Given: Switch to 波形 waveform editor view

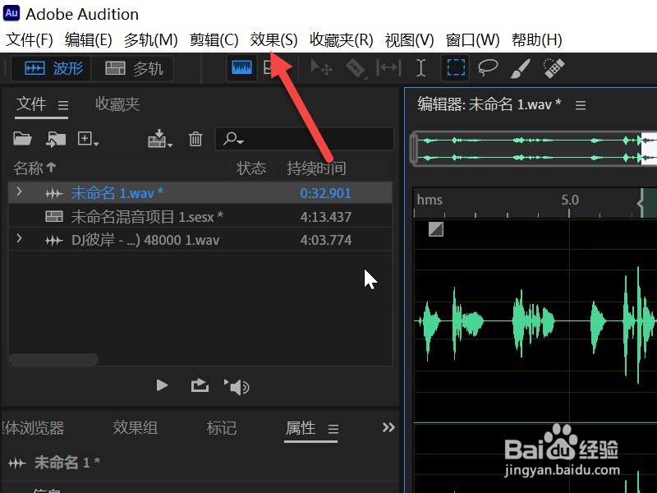Looking at the screenshot, I should coord(51,68).
